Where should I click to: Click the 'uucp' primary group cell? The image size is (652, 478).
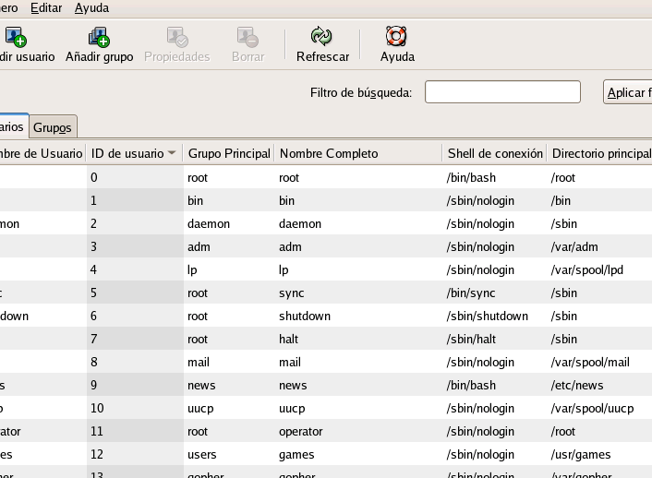click(200, 409)
